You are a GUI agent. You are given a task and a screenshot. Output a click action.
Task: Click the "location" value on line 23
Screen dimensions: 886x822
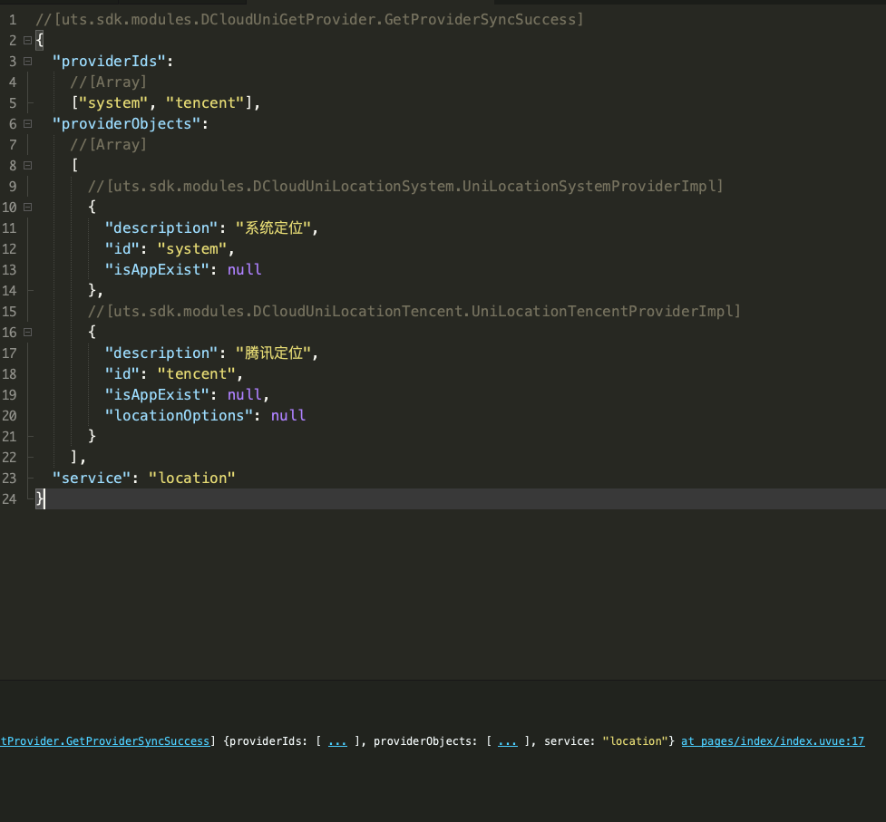pos(191,479)
